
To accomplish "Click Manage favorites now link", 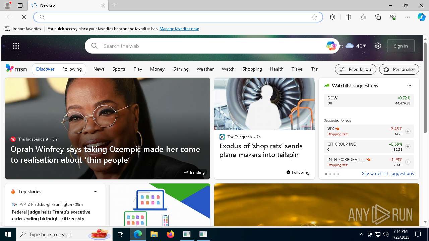I will pos(179,29).
